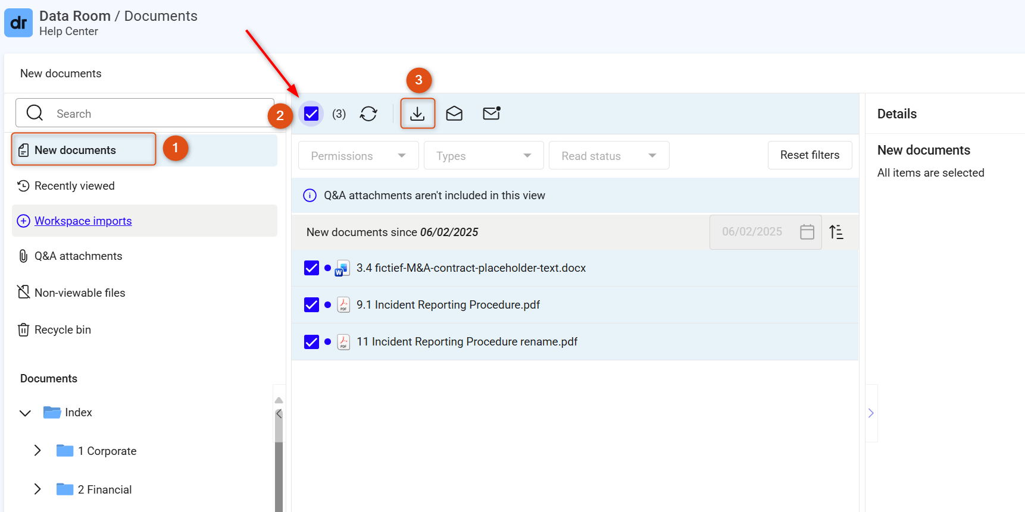The width and height of the screenshot is (1025, 512).
Task: Click the dr Data Room logo
Action: (18, 23)
